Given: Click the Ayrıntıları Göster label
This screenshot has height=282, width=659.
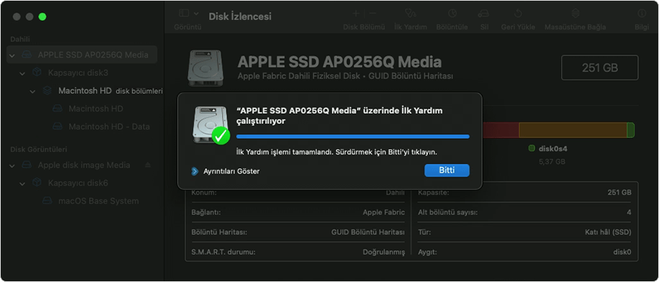Looking at the screenshot, I should [231, 171].
